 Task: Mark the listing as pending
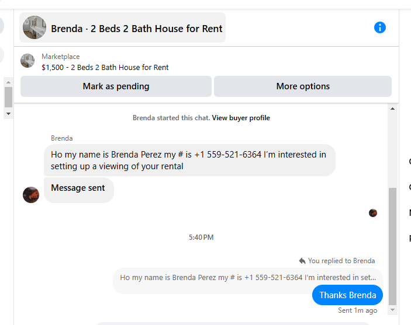(116, 86)
